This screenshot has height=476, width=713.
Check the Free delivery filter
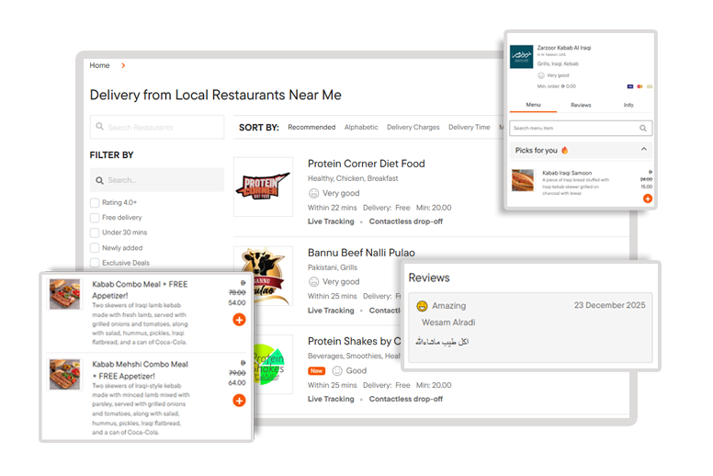[95, 218]
